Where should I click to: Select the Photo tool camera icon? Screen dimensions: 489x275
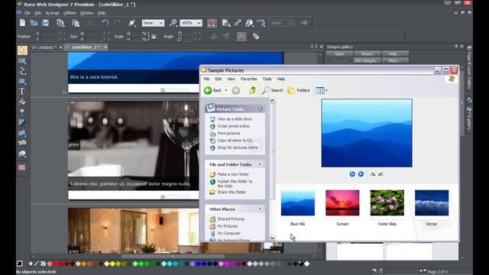(22, 61)
